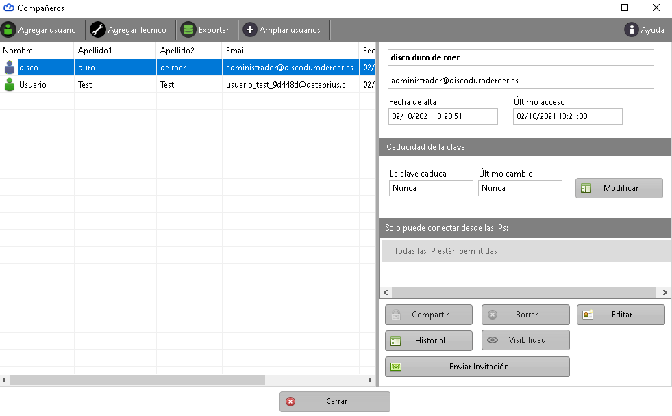Choose the Agregar Técnico toolbar label
Viewport: 672px width, 416px height.
[137, 30]
